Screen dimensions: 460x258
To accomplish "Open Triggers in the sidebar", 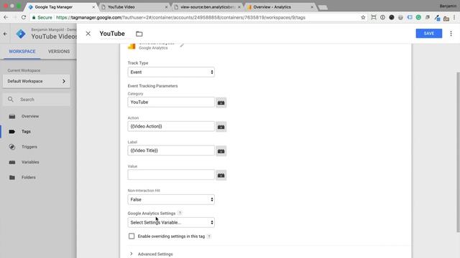I will (29, 147).
